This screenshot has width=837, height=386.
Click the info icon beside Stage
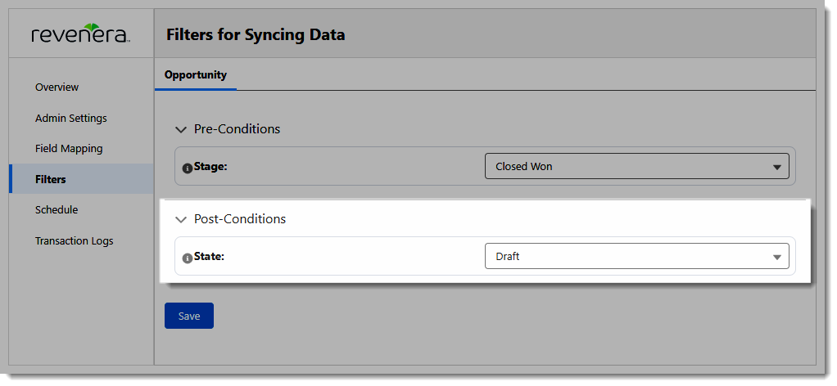(188, 168)
